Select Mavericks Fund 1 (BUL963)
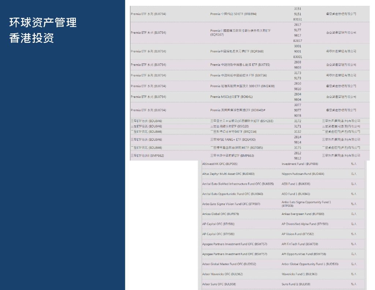The width and height of the screenshot is (375, 290). pos(299,274)
